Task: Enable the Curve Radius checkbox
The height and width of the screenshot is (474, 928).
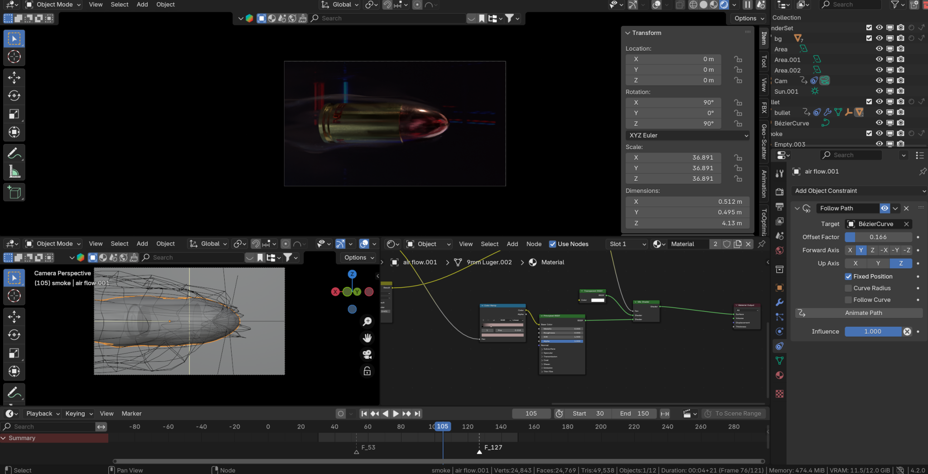Action: point(848,288)
